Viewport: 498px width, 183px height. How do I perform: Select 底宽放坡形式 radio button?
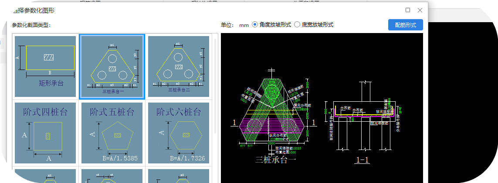pos(297,24)
